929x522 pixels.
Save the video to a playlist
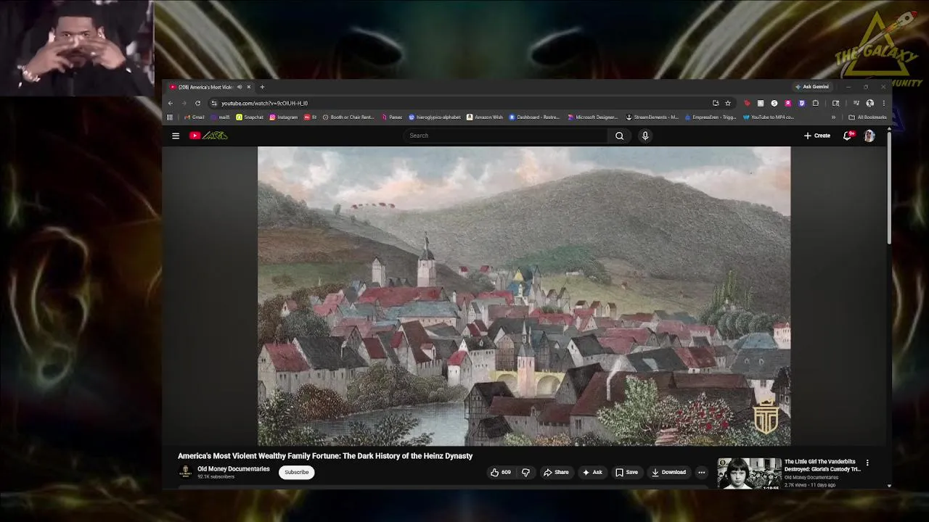pyautogui.click(x=626, y=472)
